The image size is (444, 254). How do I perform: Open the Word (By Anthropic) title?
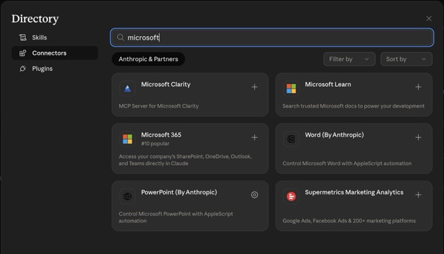point(334,135)
